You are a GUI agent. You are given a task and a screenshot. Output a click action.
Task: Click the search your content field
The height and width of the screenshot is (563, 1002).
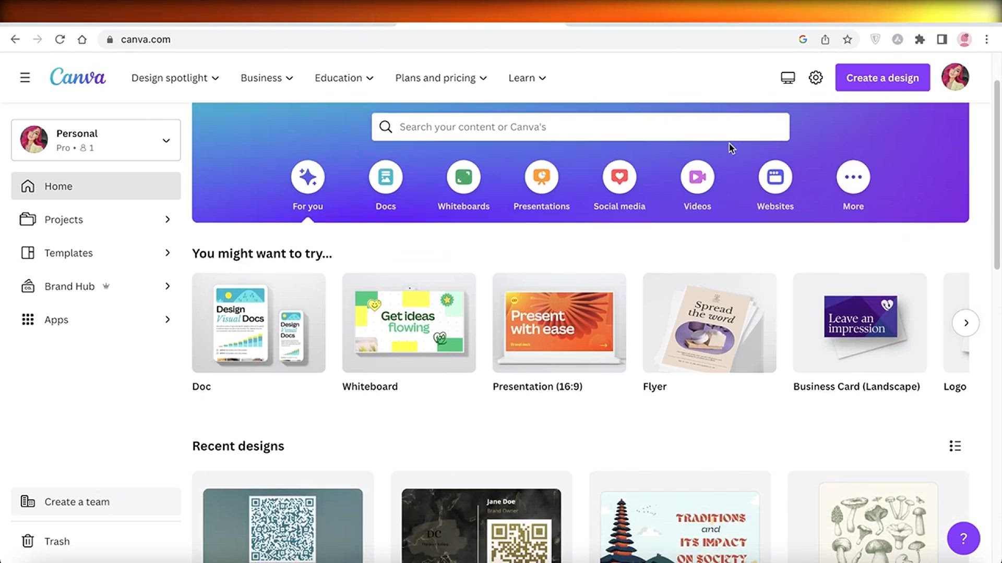tap(580, 127)
